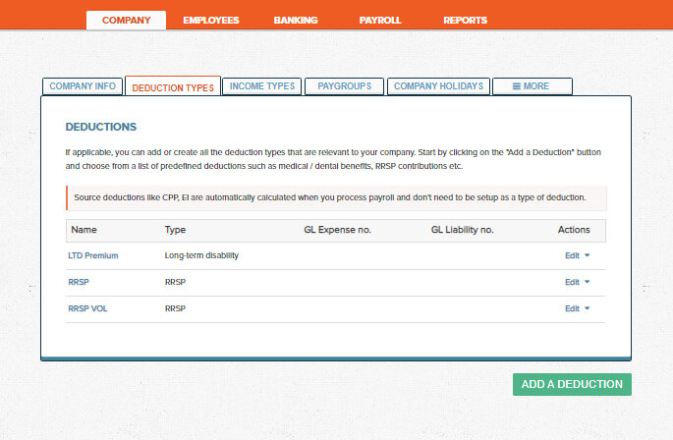Expand Edit dropdown for LTD Premium
This screenshot has width=673, height=440.
[578, 255]
